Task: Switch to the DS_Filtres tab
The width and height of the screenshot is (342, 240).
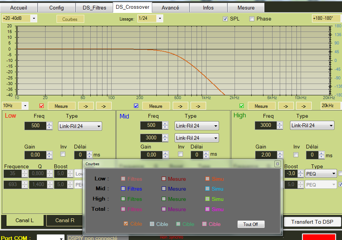Action: [94, 8]
